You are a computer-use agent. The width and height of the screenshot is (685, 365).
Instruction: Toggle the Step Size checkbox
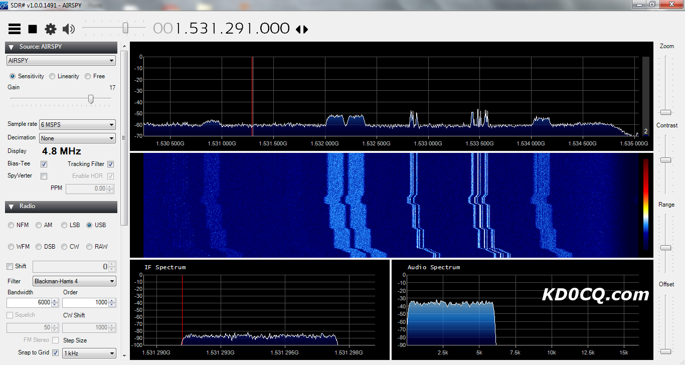point(55,340)
